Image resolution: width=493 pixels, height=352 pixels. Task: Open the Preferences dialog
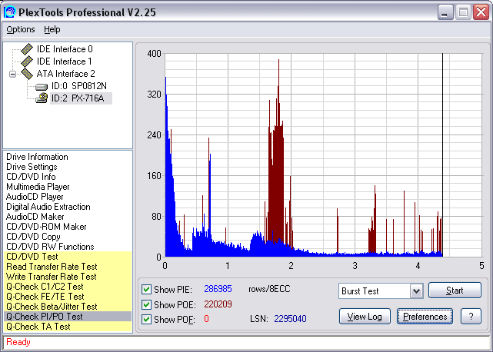425,317
